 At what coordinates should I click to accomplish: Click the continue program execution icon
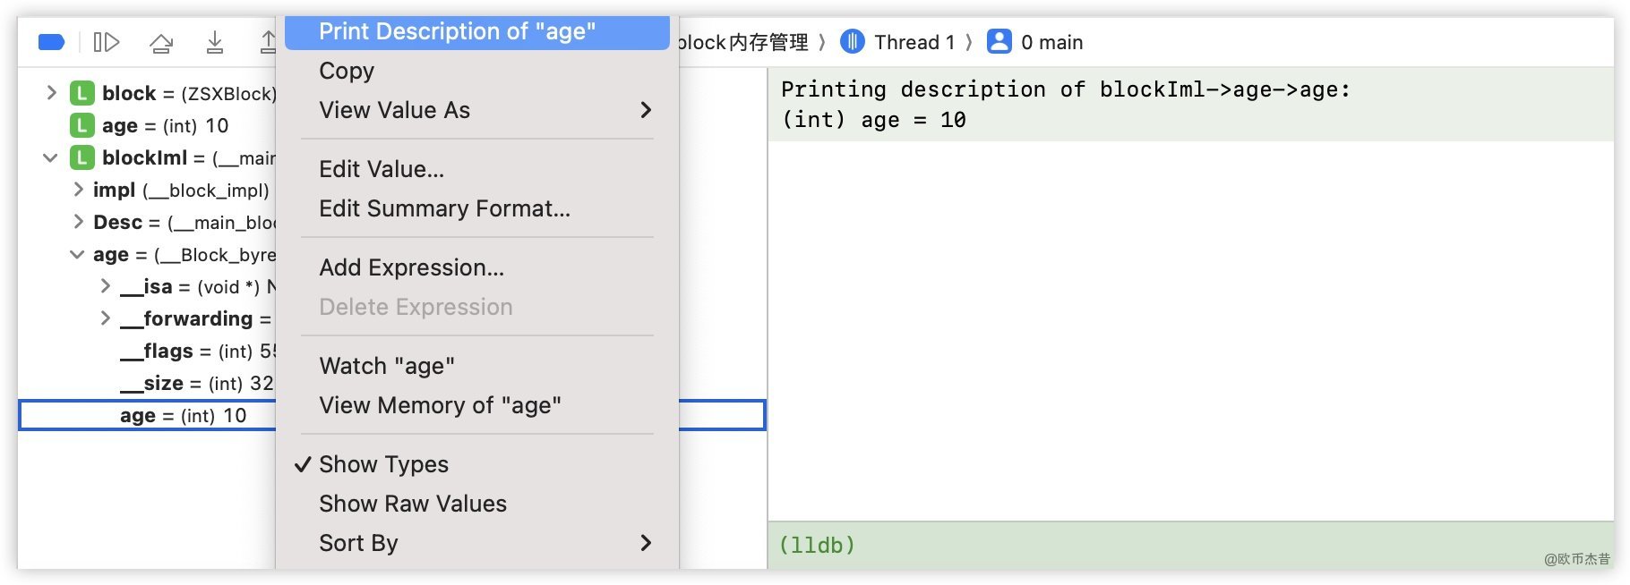point(107,42)
